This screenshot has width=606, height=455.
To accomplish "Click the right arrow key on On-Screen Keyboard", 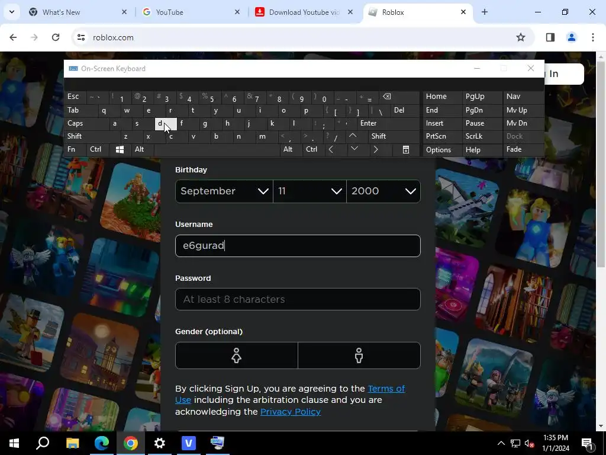I will (x=376, y=149).
